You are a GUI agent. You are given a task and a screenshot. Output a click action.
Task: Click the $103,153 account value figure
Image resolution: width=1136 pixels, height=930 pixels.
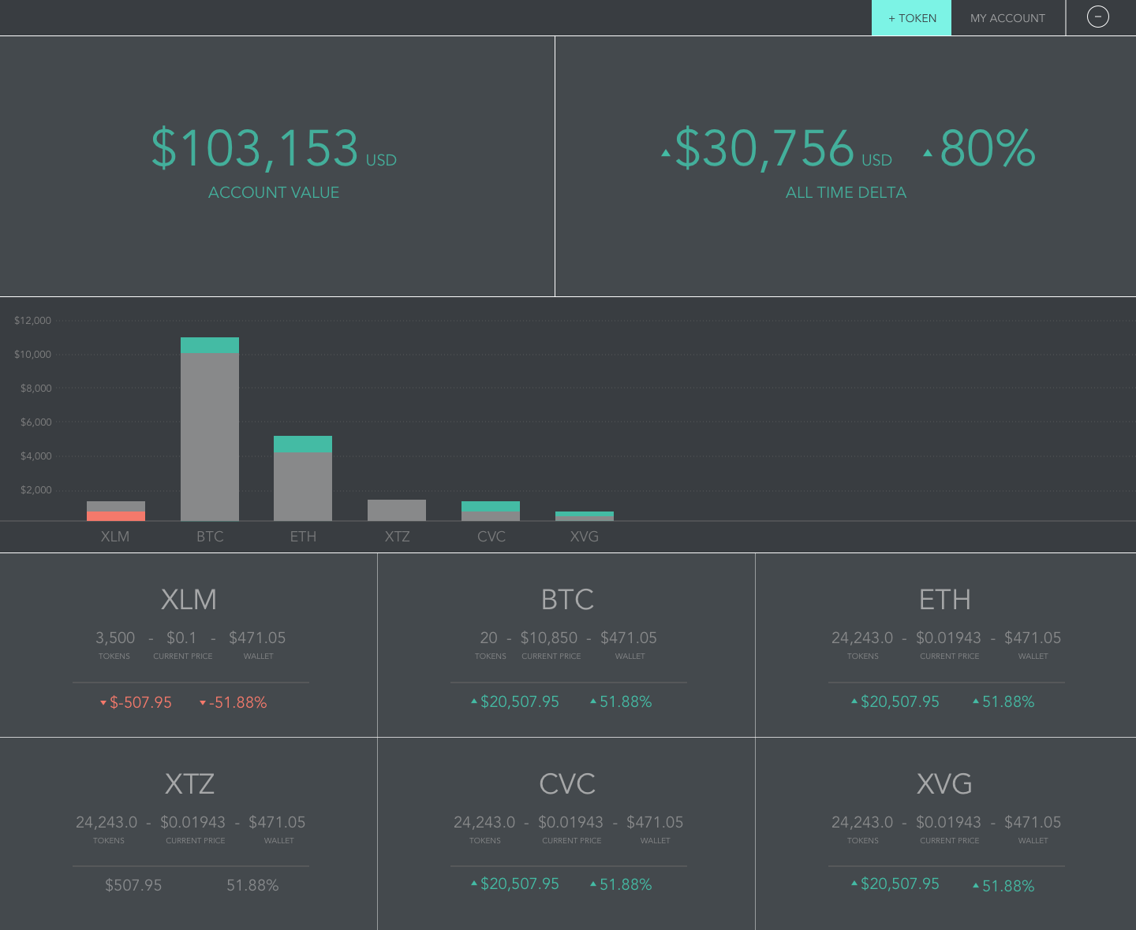pos(255,148)
